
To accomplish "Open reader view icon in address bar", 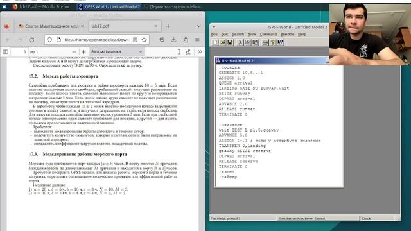I will pos(135,40).
